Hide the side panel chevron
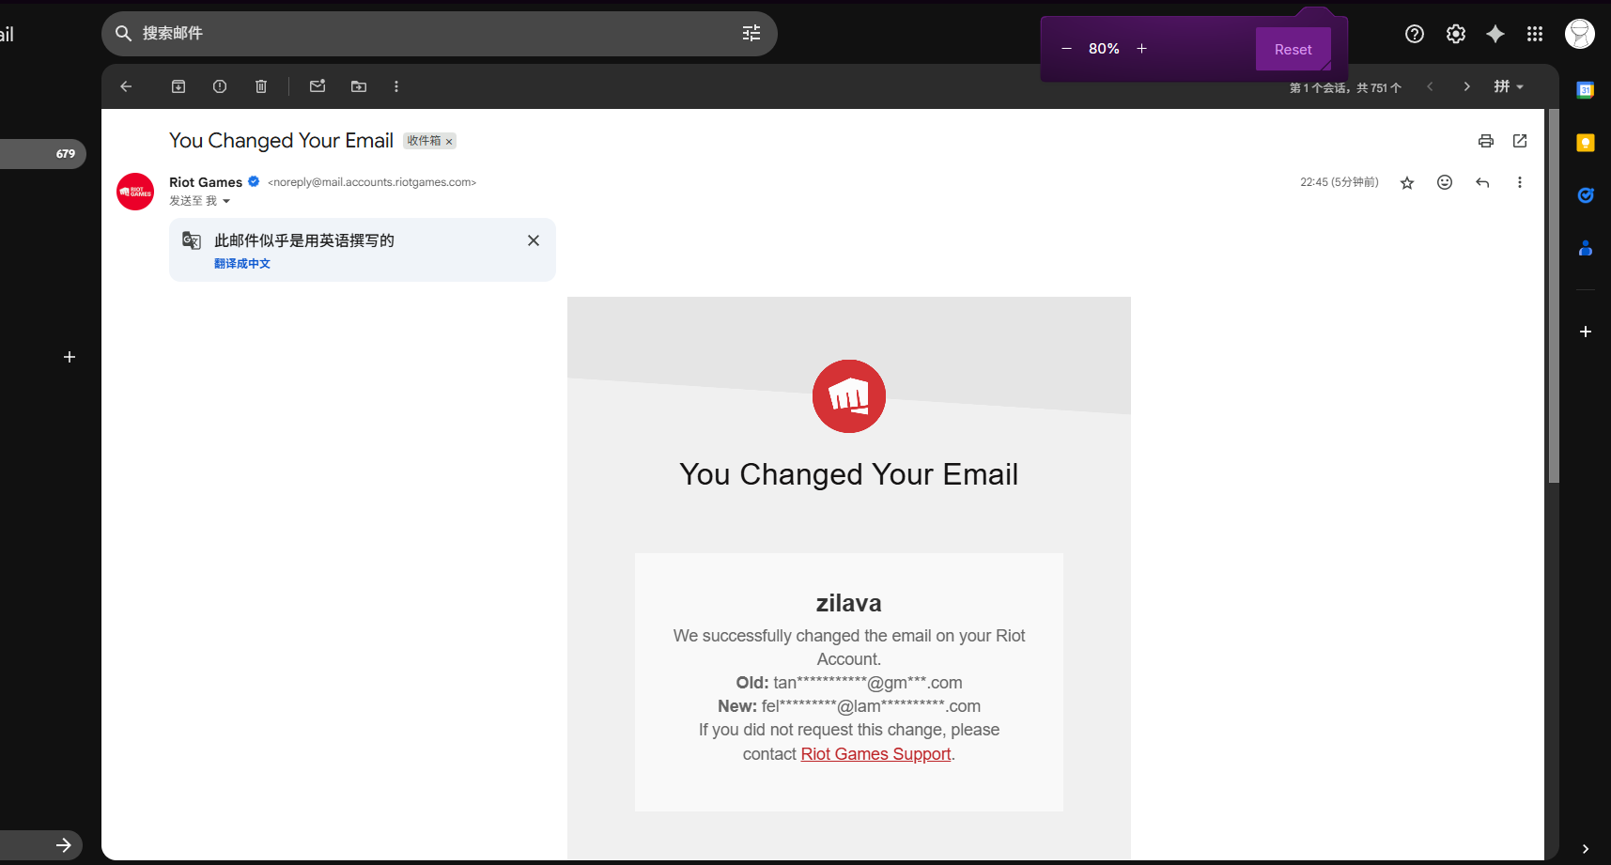The image size is (1611, 865). [1586, 849]
